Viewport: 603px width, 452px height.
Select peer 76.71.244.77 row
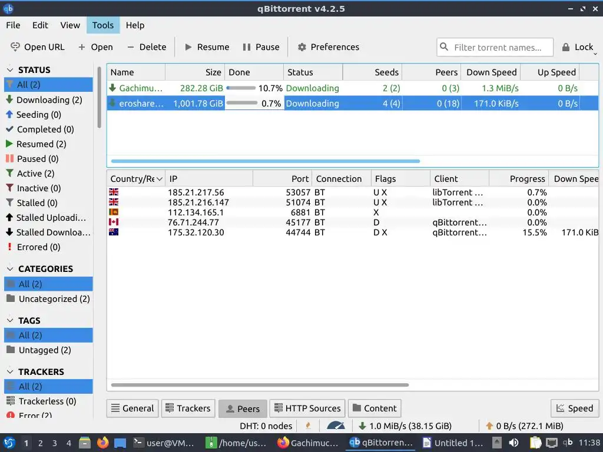(x=353, y=222)
